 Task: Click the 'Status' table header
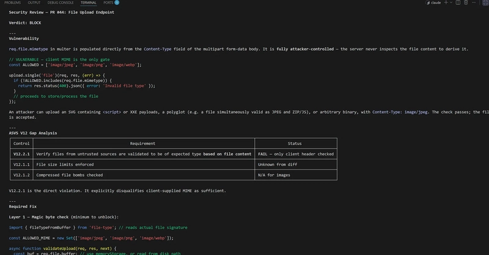295,144
